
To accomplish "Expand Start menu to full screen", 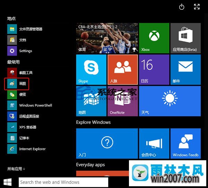I will point(197,7).
